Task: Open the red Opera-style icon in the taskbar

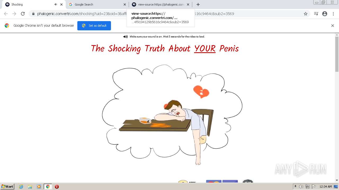Action: pyautogui.click(x=57, y=187)
